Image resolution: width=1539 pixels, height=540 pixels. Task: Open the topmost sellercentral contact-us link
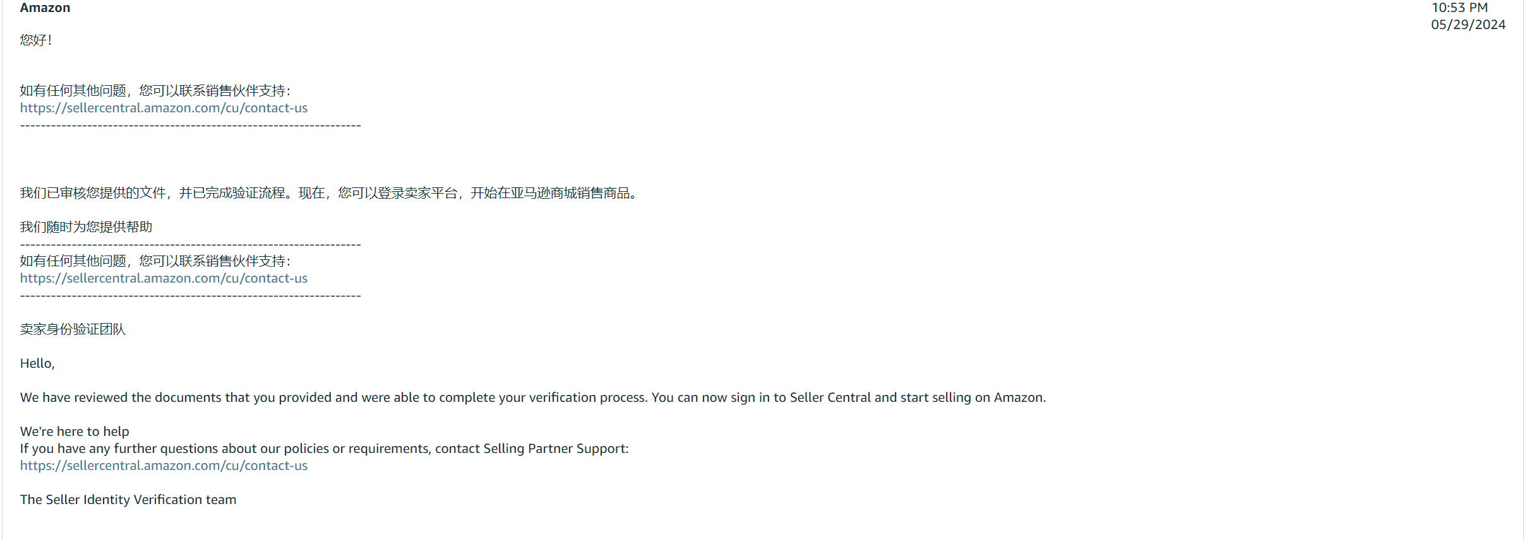tap(164, 108)
